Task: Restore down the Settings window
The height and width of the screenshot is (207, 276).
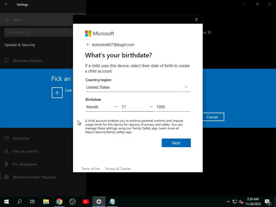Action: point(257,4)
